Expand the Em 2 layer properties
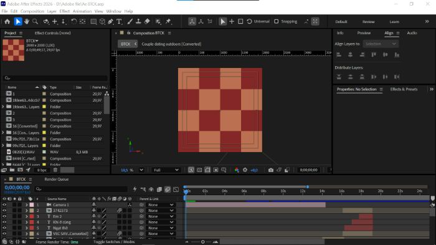436x245 pixels. (x=26, y=216)
